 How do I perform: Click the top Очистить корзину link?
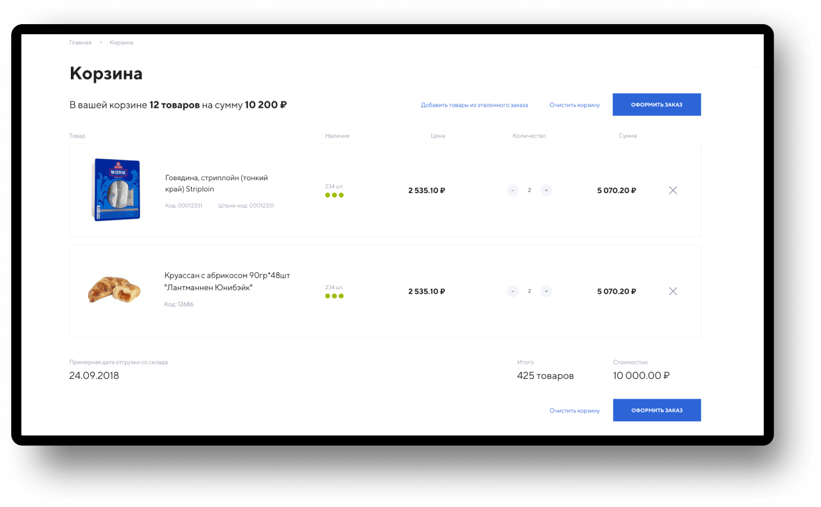pos(574,105)
